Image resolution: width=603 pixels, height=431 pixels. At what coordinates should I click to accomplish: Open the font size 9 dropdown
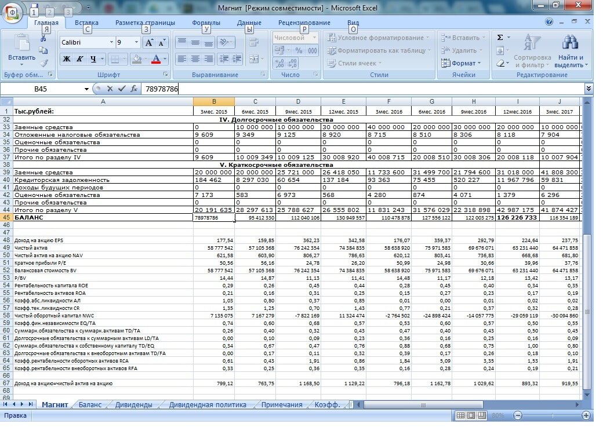click(136, 42)
